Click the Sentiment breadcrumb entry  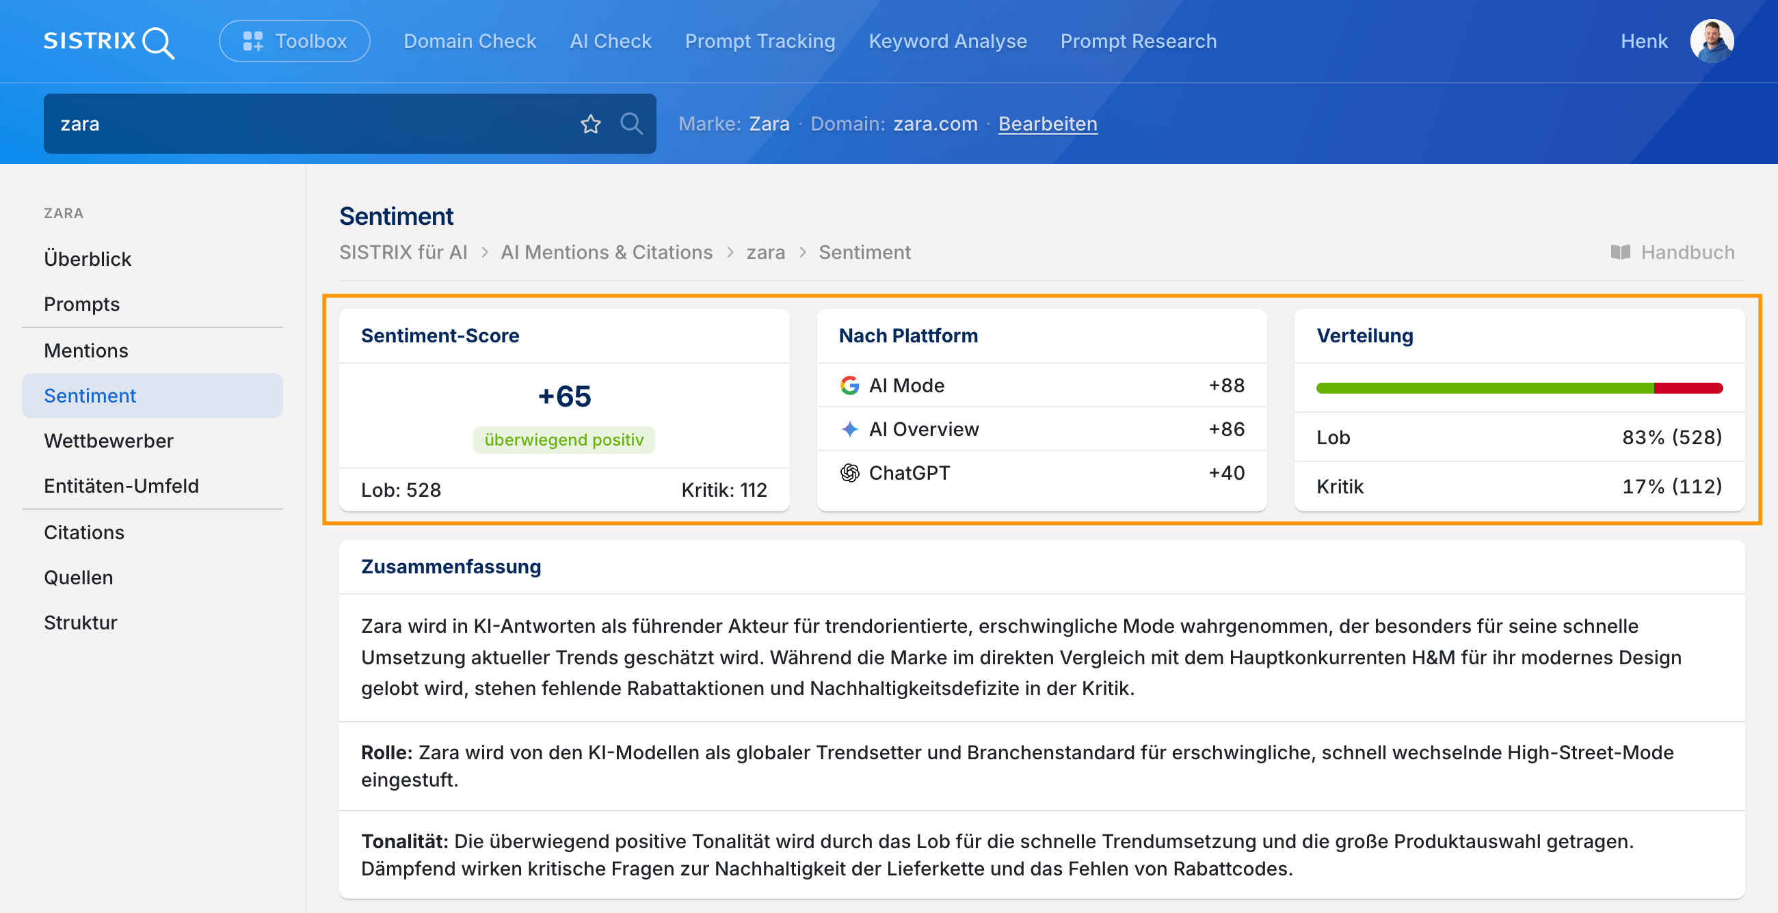(865, 252)
